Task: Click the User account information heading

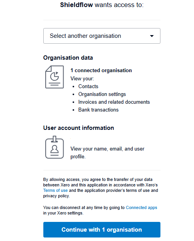Action: click(78, 128)
